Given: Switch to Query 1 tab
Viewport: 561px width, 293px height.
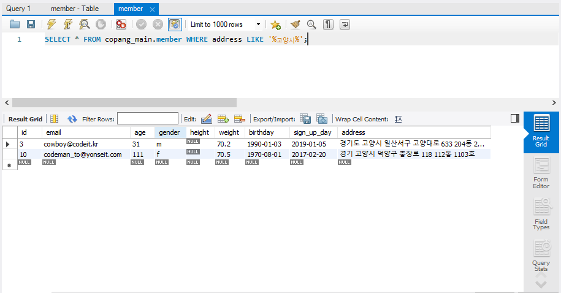Looking at the screenshot, I should tap(18, 9).
